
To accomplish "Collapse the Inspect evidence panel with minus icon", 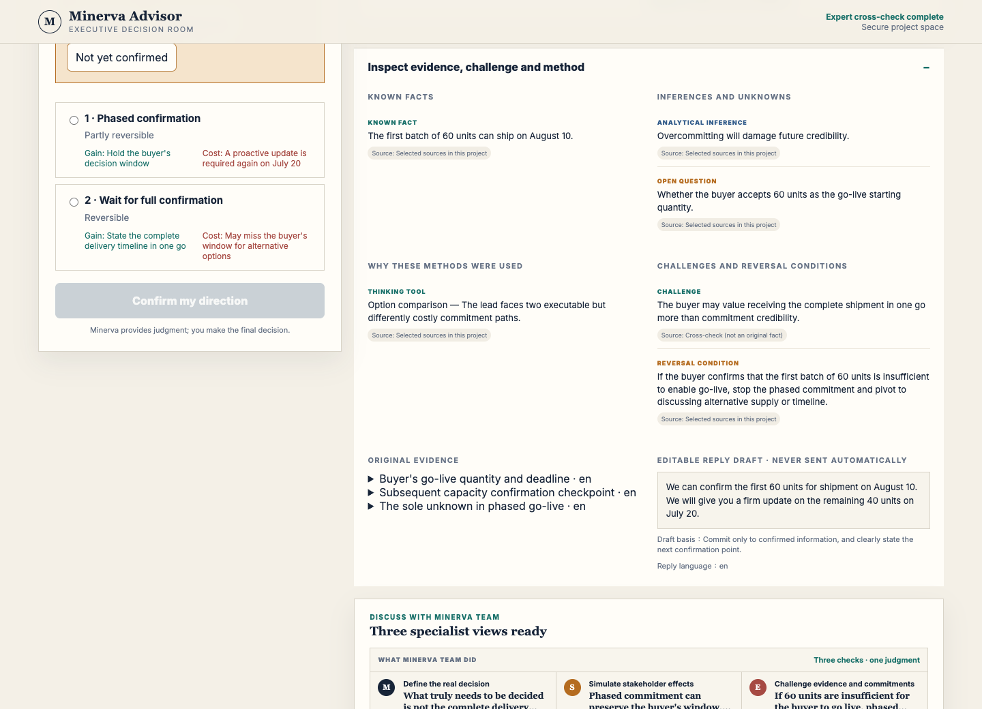I will [x=926, y=67].
